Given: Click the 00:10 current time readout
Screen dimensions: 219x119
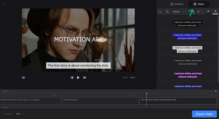Looking at the screenshot, I should (x=125, y=78).
